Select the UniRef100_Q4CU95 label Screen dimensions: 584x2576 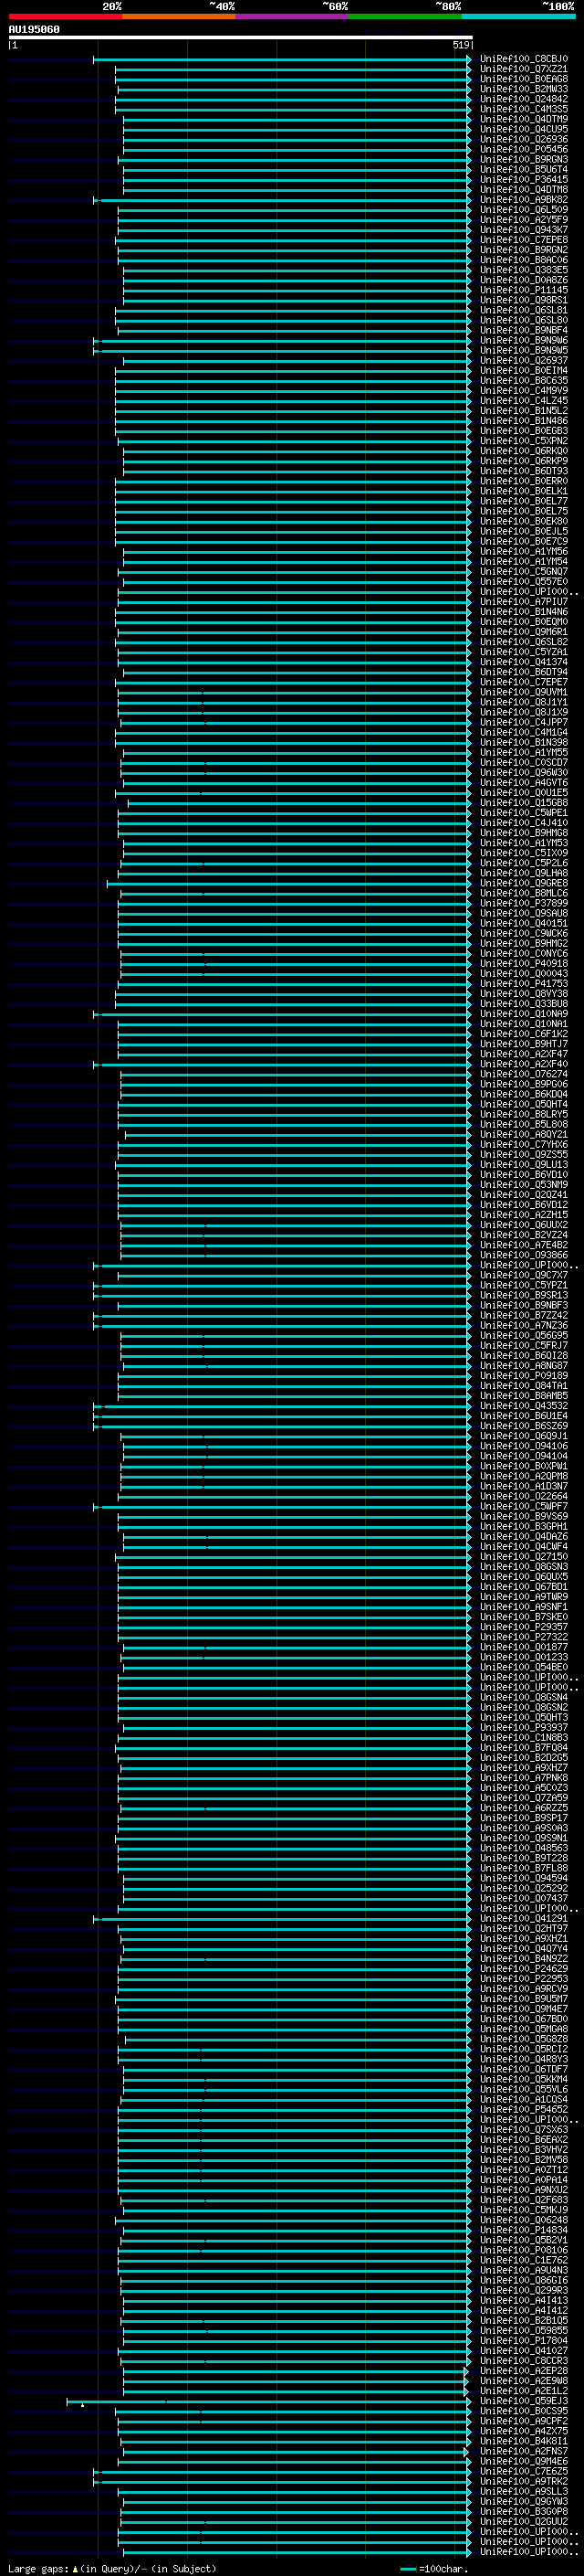click(524, 129)
